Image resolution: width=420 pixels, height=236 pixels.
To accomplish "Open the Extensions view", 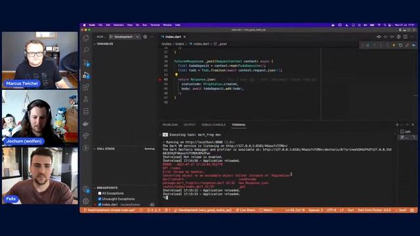I will 86,87.
